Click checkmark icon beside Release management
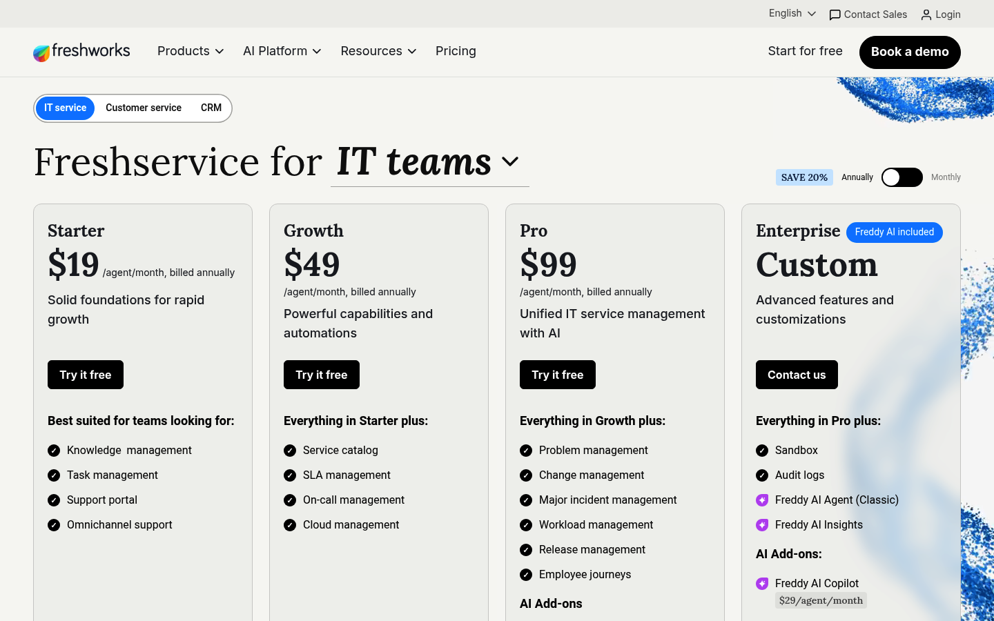Image resolution: width=994 pixels, height=621 pixels. coord(526,550)
